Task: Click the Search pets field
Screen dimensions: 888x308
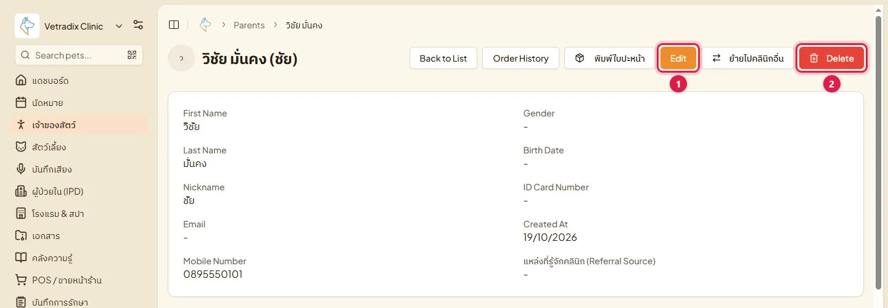Action: 79,55
